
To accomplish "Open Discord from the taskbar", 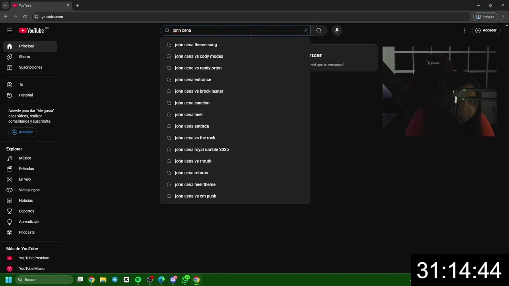I will (173, 280).
